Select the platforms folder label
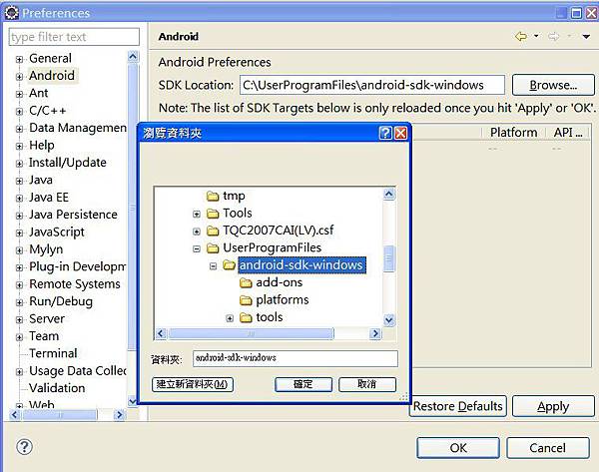 (283, 300)
